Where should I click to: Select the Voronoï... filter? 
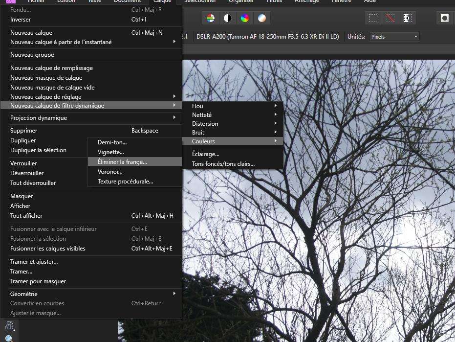tap(135, 172)
